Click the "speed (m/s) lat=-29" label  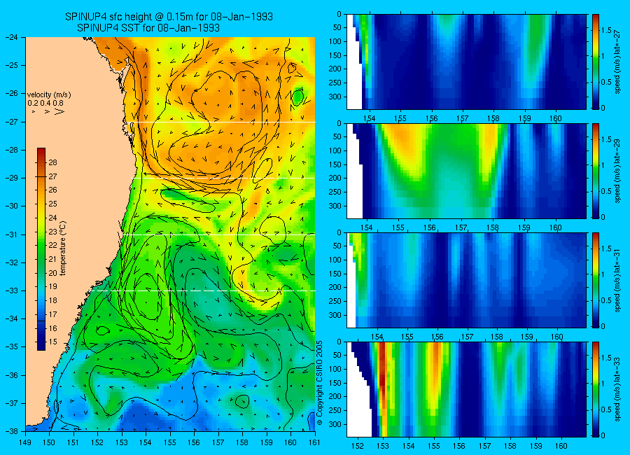point(617,171)
